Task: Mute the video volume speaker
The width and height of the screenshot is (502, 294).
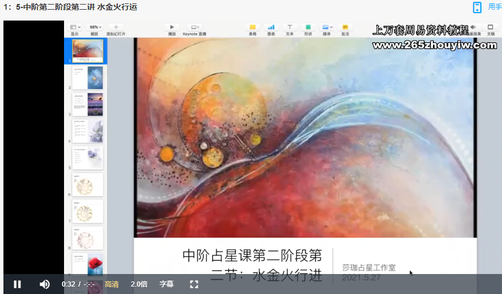Action: pyautogui.click(x=45, y=284)
